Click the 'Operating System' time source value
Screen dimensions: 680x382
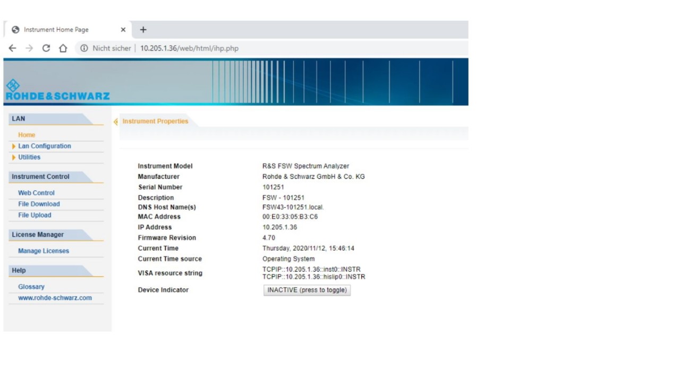288,259
